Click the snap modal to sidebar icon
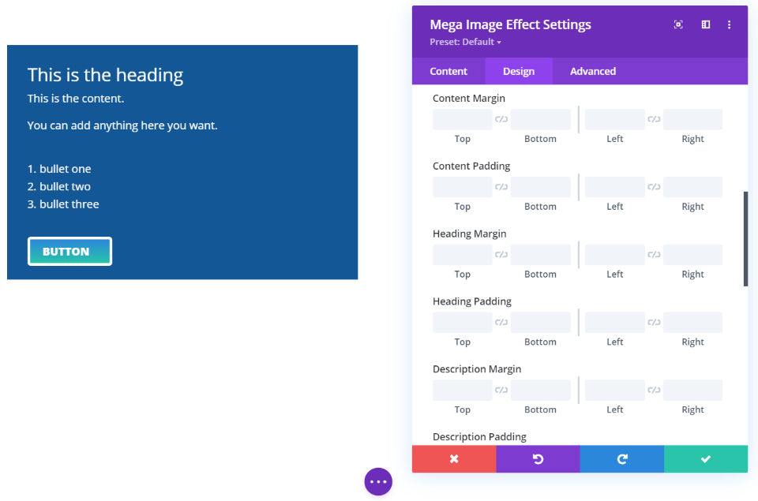 coord(706,25)
